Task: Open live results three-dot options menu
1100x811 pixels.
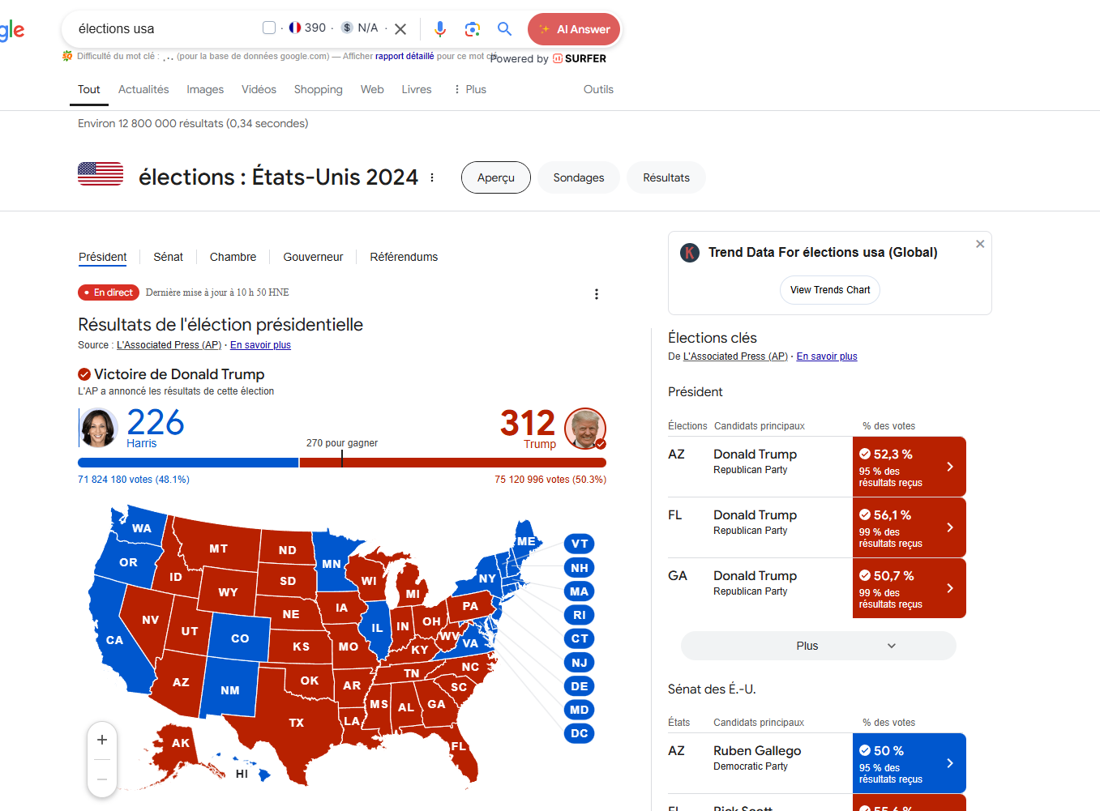Action: click(x=597, y=294)
